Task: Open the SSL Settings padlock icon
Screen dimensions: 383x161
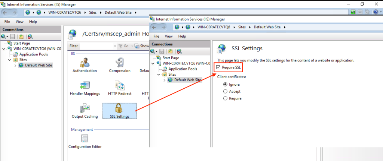Action: (x=119, y=108)
